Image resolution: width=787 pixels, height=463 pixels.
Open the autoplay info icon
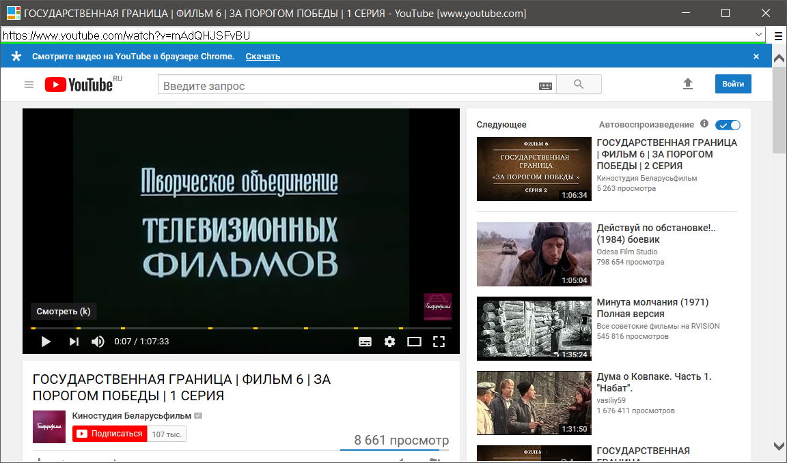click(x=704, y=124)
